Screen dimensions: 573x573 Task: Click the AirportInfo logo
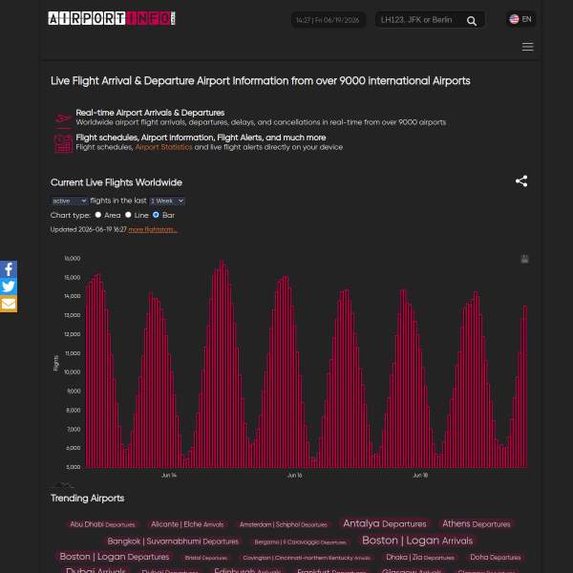pos(112,18)
